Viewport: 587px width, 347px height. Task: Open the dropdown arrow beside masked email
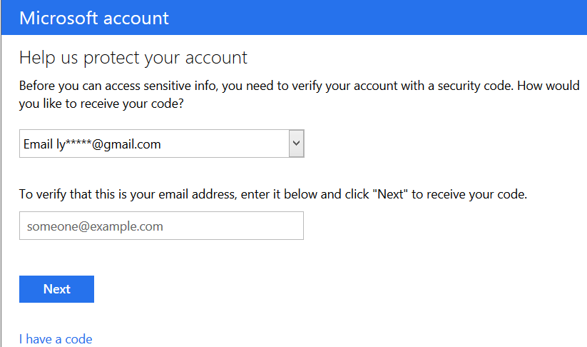tap(297, 144)
